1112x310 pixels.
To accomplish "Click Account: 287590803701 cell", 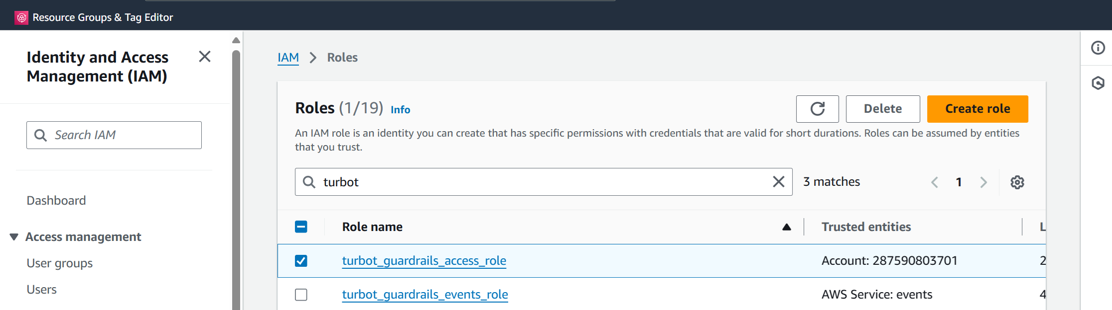I will [889, 261].
